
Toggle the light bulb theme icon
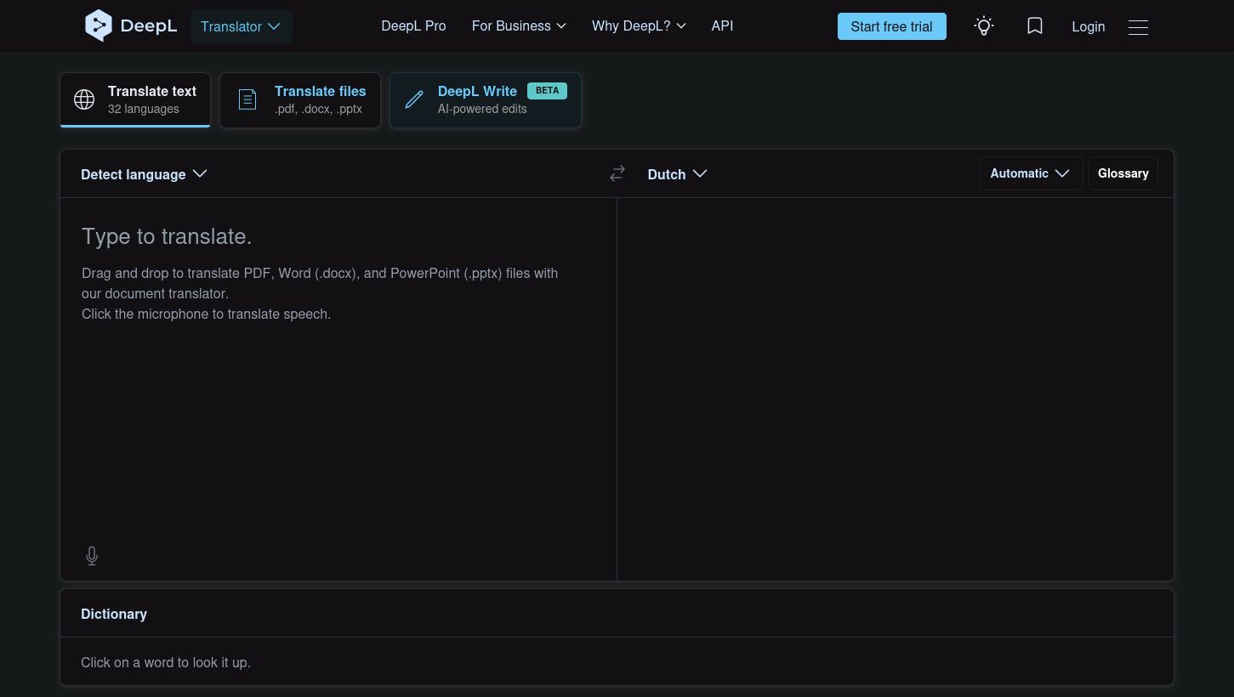(984, 26)
